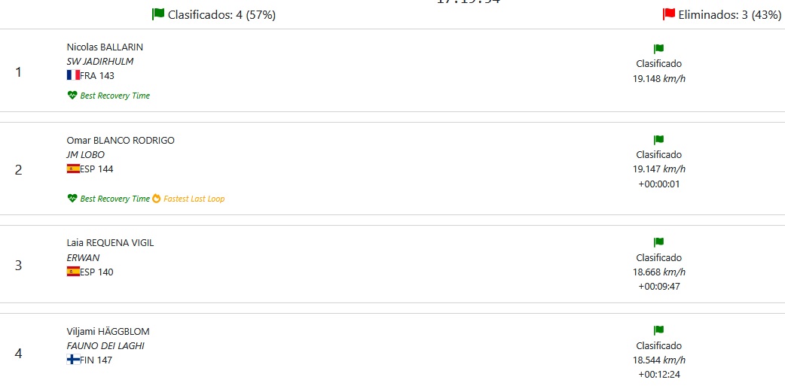Select rider Omar BLANCO RODRIGO
785x389 pixels.
pyautogui.click(x=121, y=140)
